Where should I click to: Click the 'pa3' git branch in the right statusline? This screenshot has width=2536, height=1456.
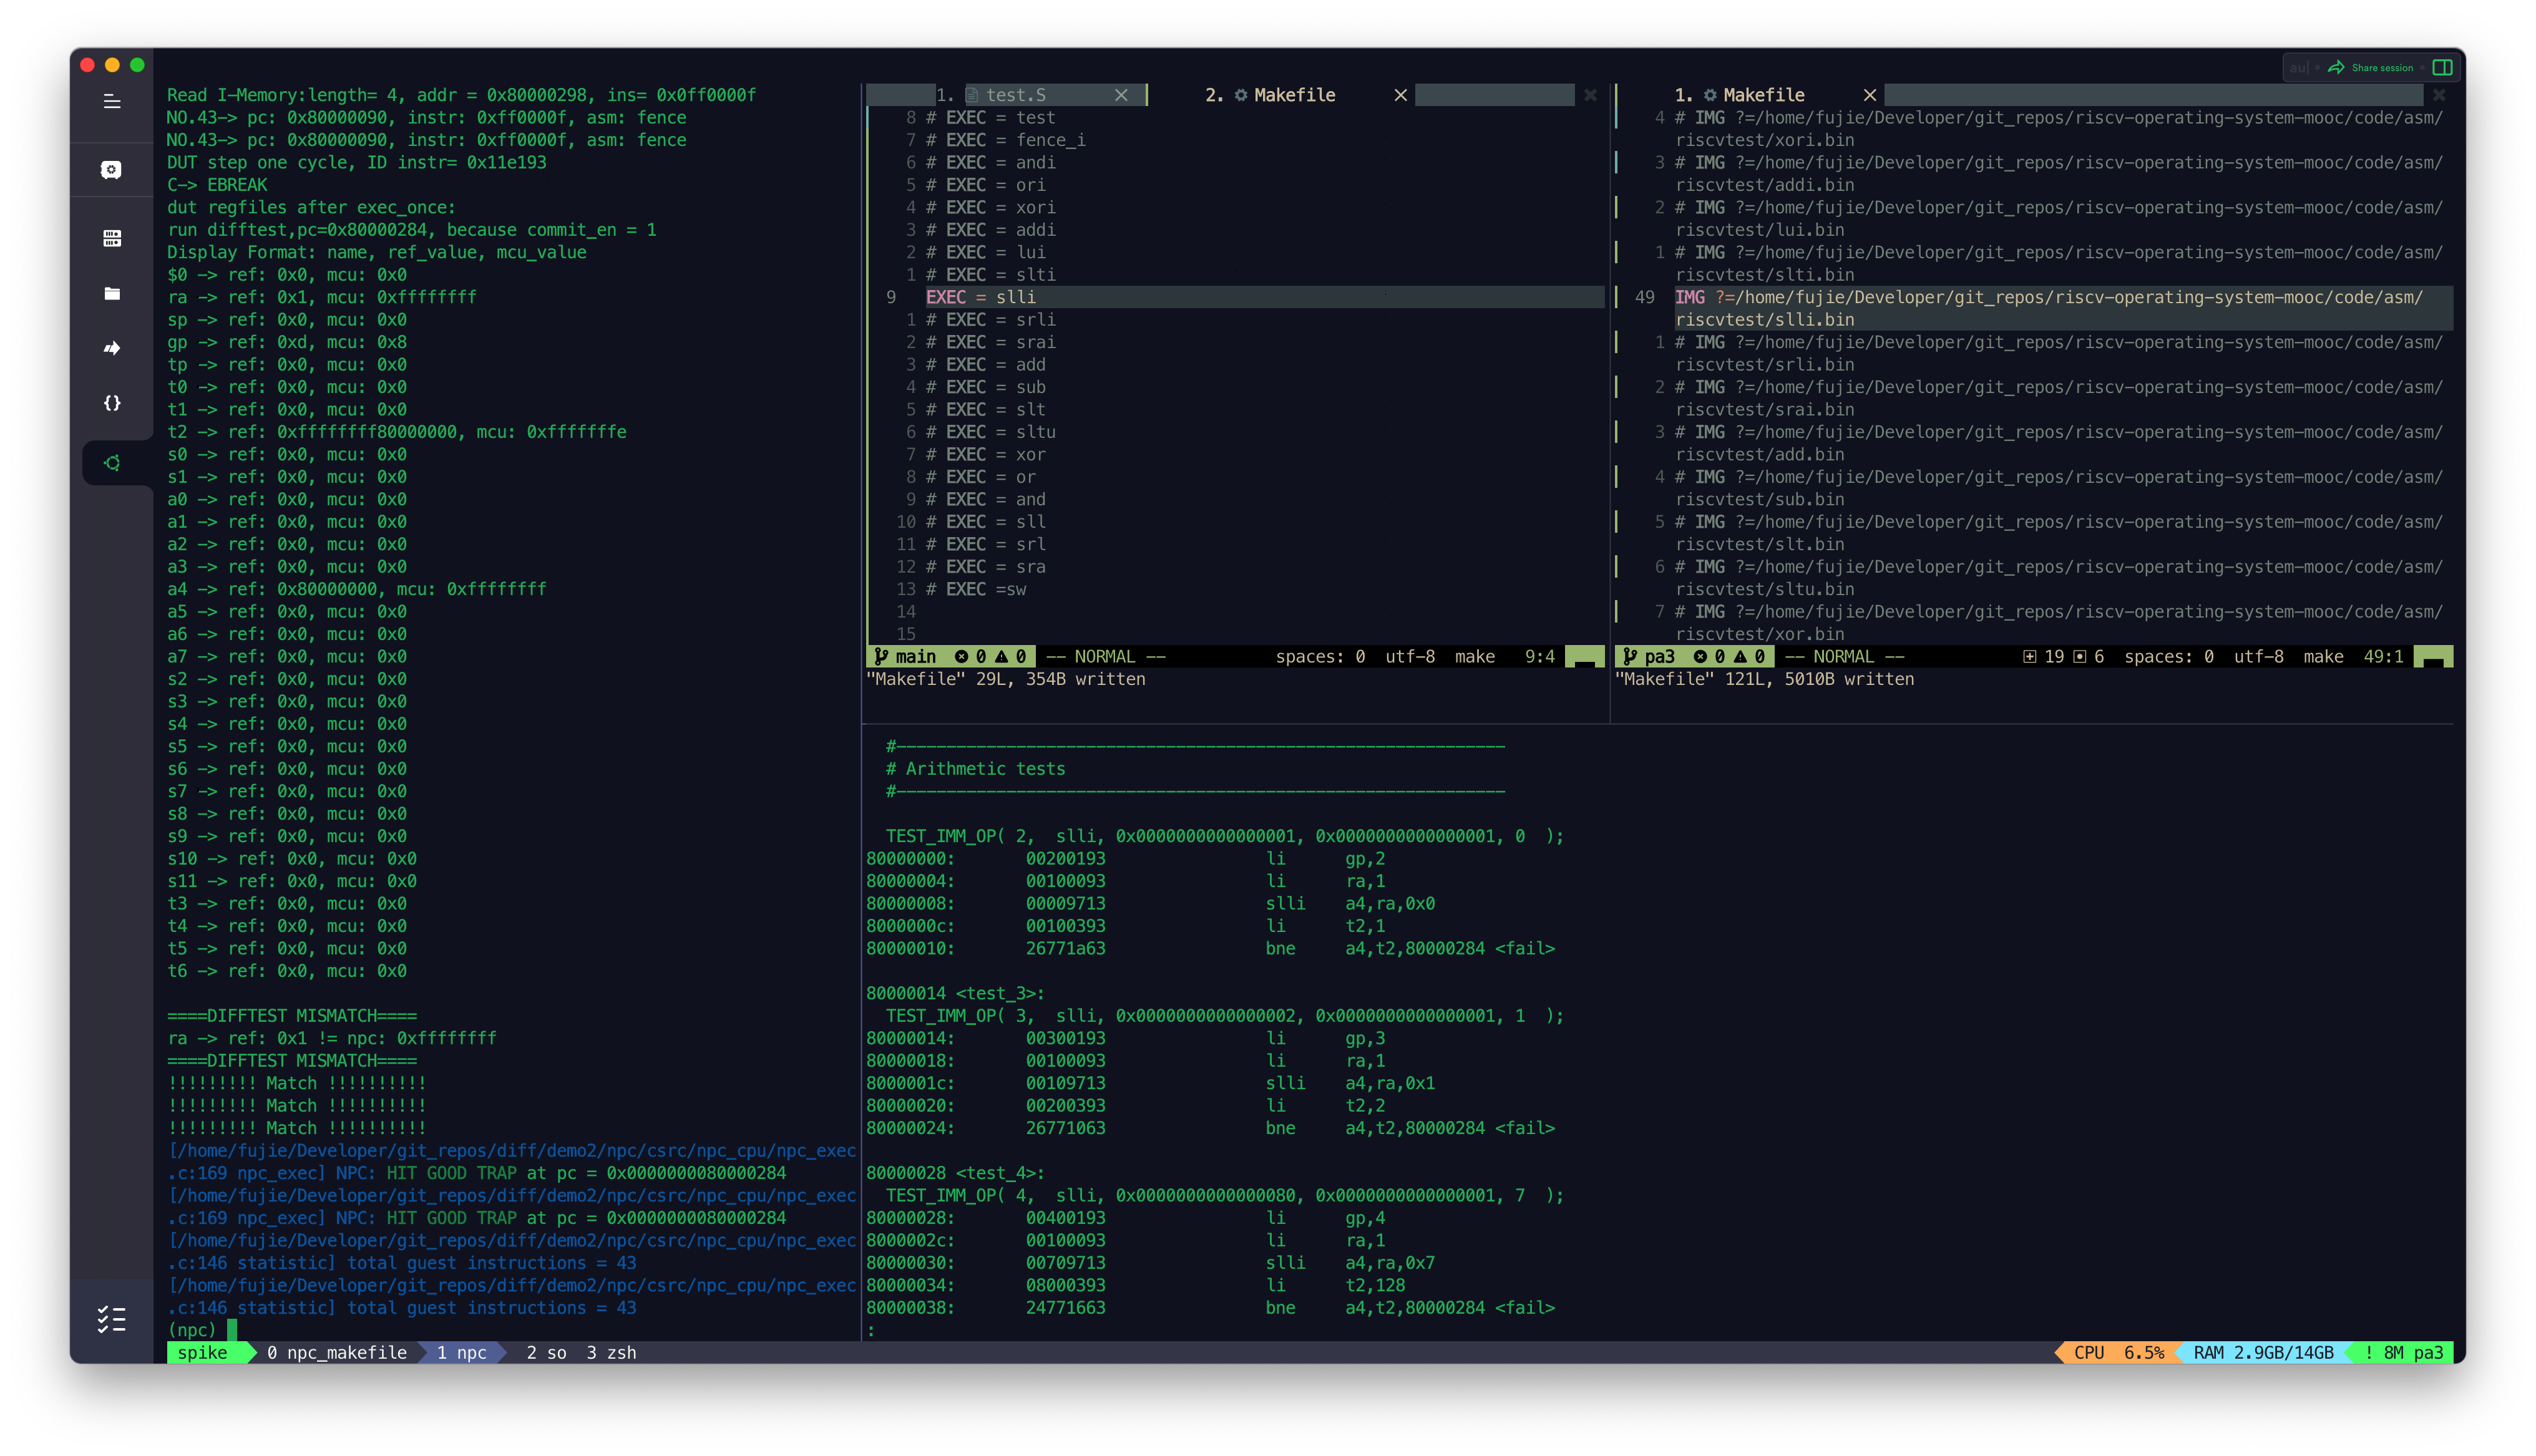point(1649,656)
